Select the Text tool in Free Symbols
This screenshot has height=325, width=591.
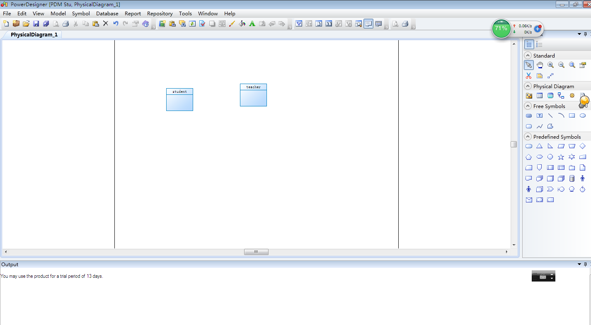[540, 116]
